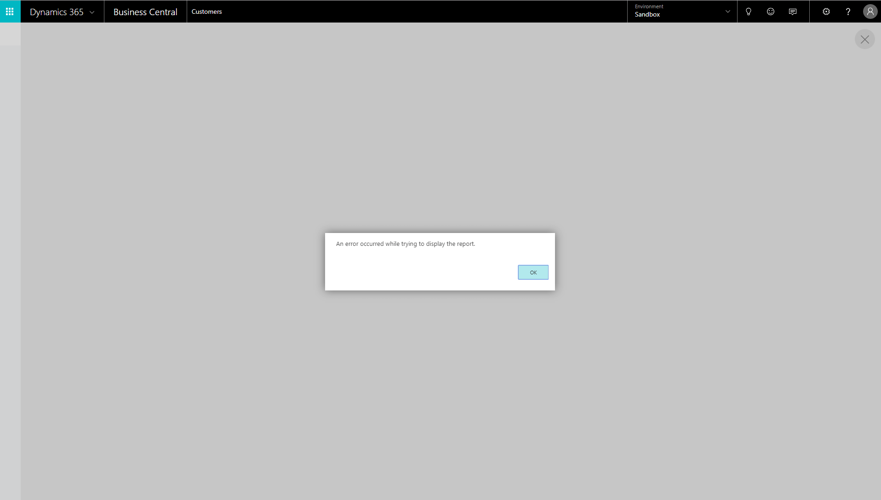Open the user account avatar
The height and width of the screenshot is (500, 881).
[870, 11]
